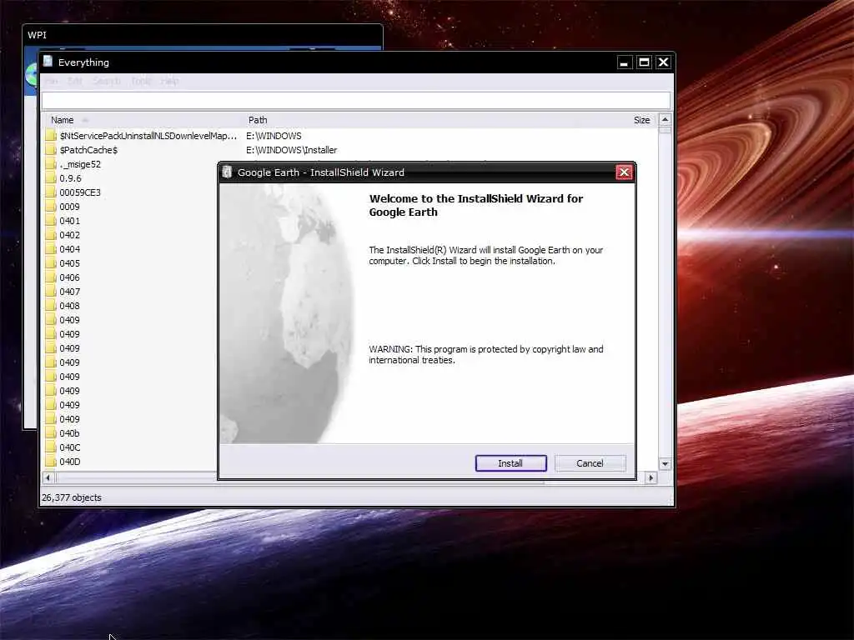
Task: Open the Help menu in Everything
Action: 169,81
